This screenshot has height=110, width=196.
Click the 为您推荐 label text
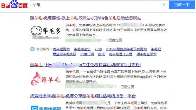click(43, 49)
